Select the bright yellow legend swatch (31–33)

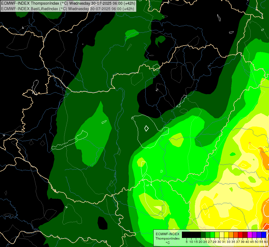(x=226, y=235)
